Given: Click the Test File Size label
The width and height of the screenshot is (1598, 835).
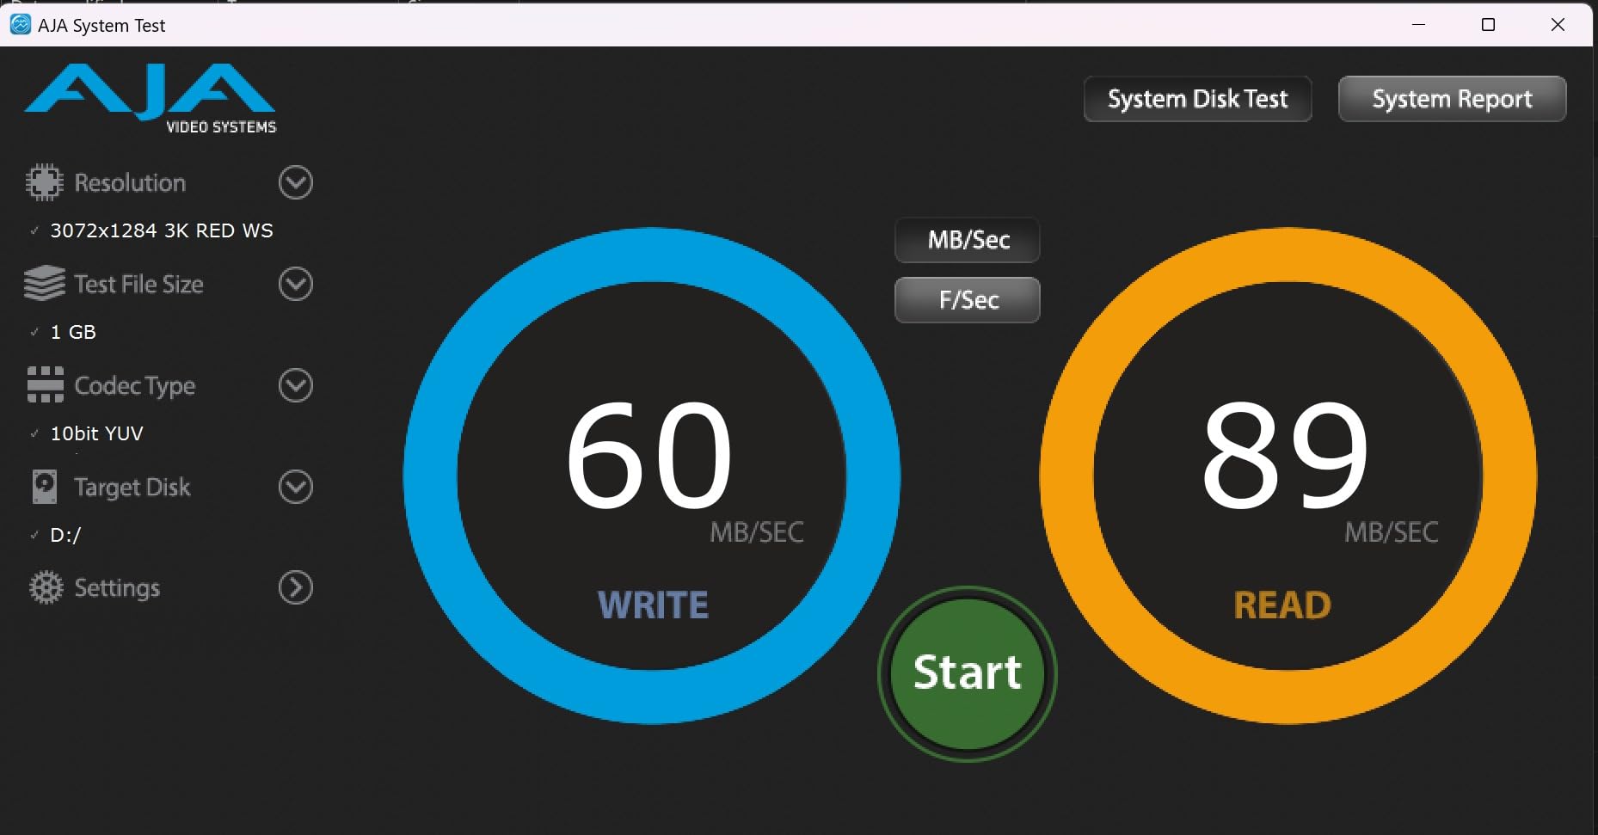Looking at the screenshot, I should (x=138, y=284).
